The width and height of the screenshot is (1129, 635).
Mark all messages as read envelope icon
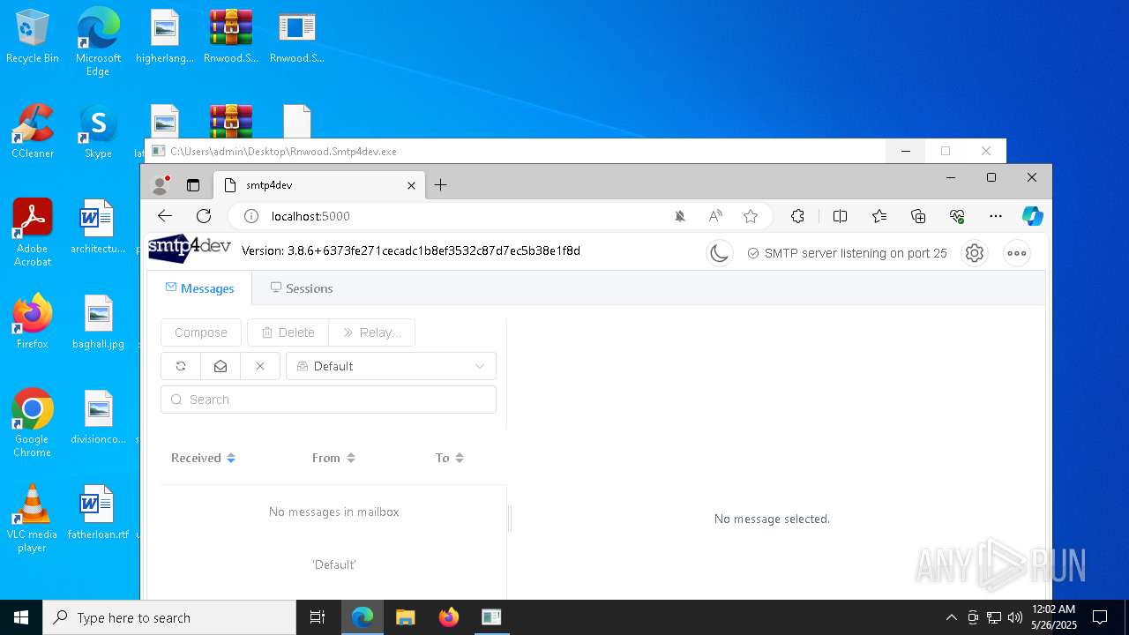221,366
